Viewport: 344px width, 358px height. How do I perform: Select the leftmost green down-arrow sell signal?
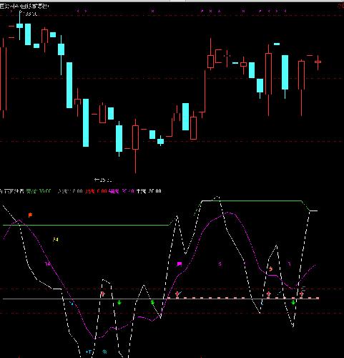pyautogui.click(x=119, y=303)
